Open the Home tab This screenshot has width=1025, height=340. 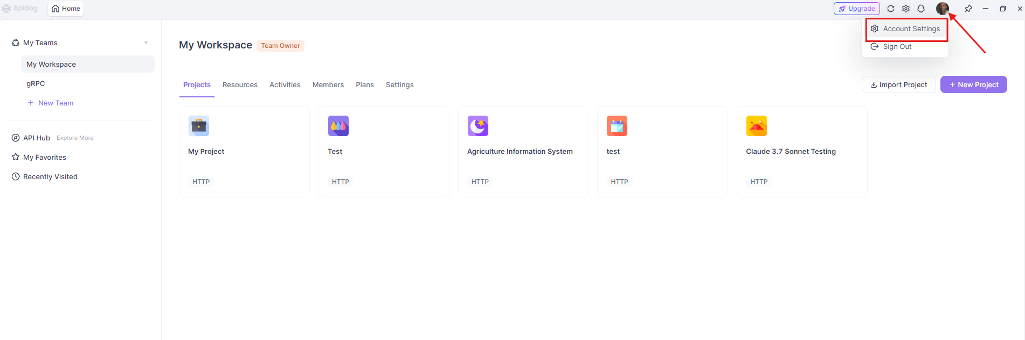pyautogui.click(x=66, y=9)
